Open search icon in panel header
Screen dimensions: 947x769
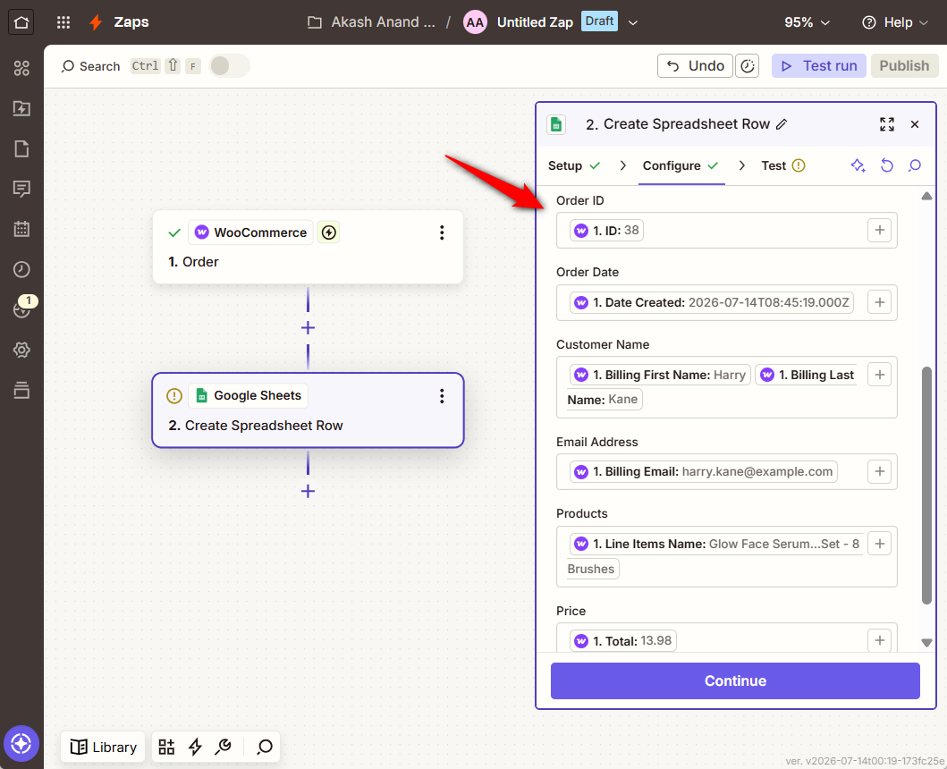click(x=915, y=165)
